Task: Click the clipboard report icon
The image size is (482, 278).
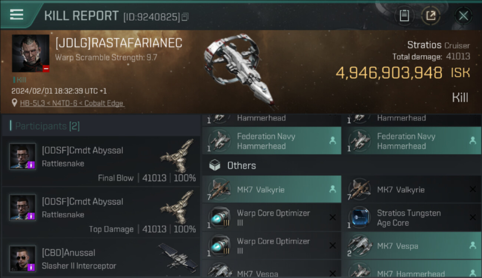Action: (x=404, y=16)
